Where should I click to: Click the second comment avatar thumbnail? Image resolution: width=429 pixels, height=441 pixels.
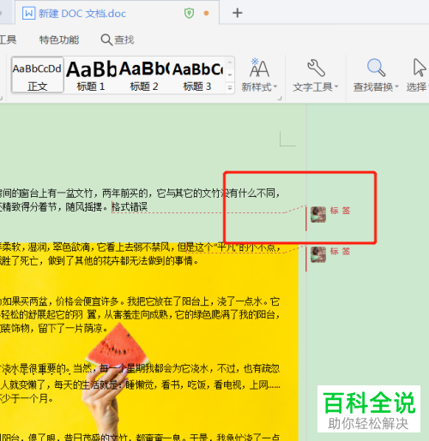pos(318,254)
